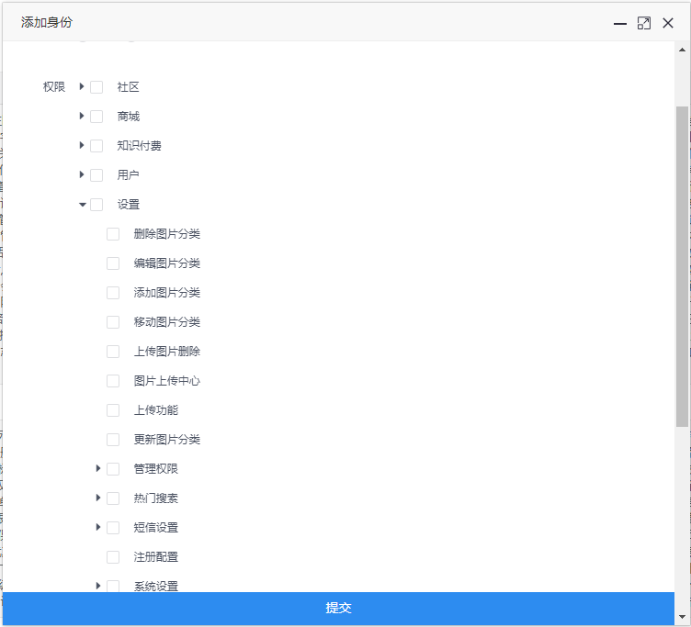Expand the 管理权限 sub-node
This screenshot has width=691, height=627.
98,468
